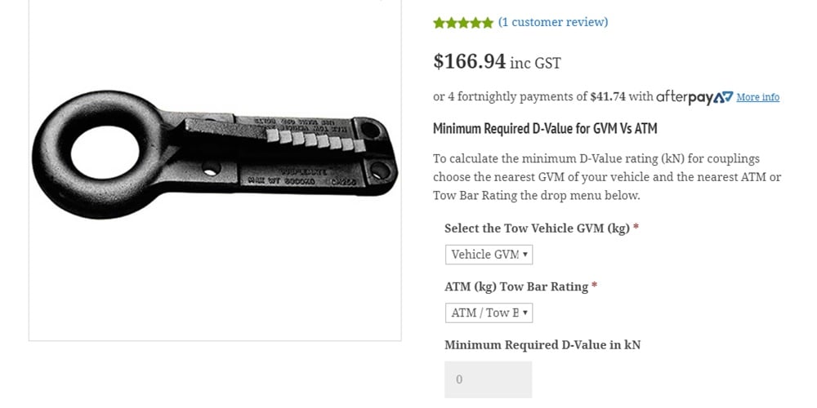Click the red asterisk beside the Tow Bar Rating label

(x=594, y=286)
